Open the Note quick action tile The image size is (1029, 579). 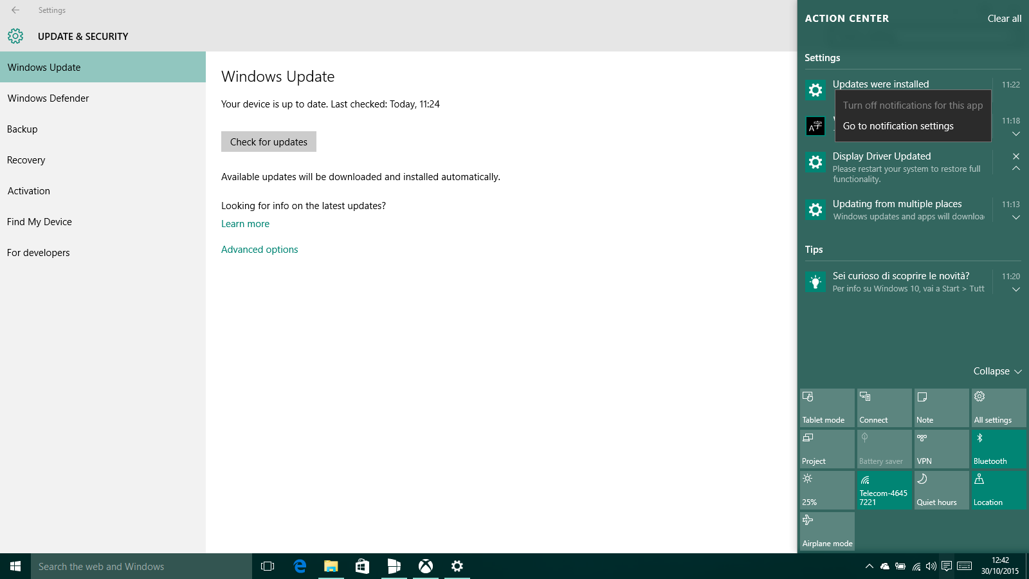(942, 408)
